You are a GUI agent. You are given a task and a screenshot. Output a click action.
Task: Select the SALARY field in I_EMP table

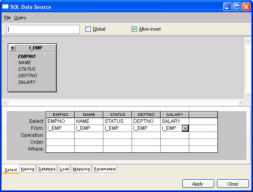click(27, 82)
